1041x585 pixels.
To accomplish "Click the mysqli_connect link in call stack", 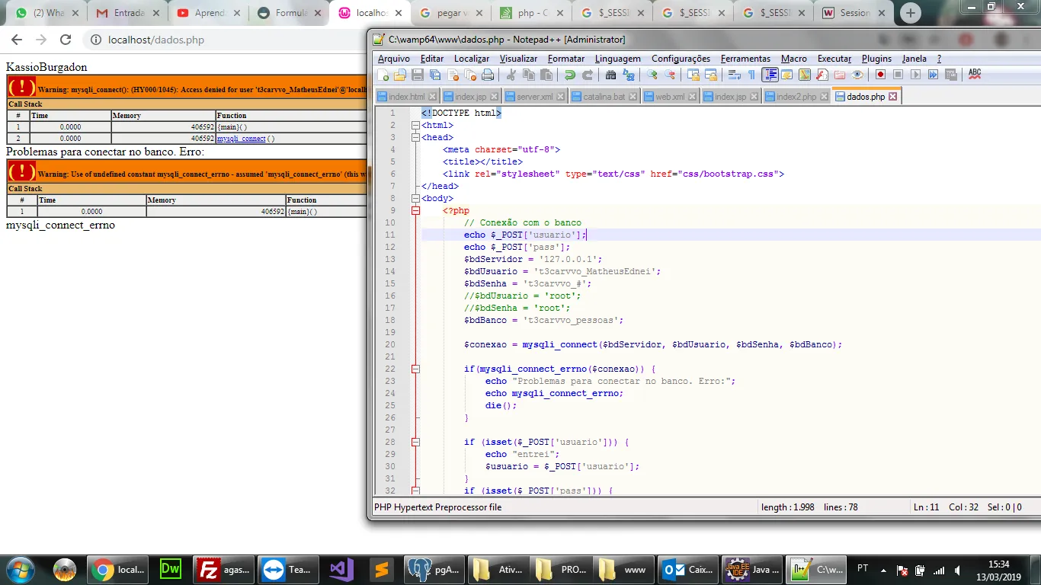I will pyautogui.click(x=241, y=139).
